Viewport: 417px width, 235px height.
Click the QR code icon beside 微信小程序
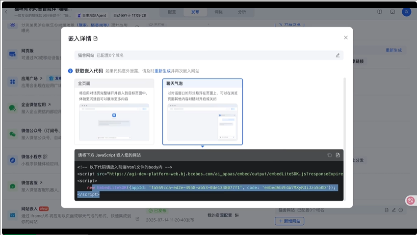point(45,157)
